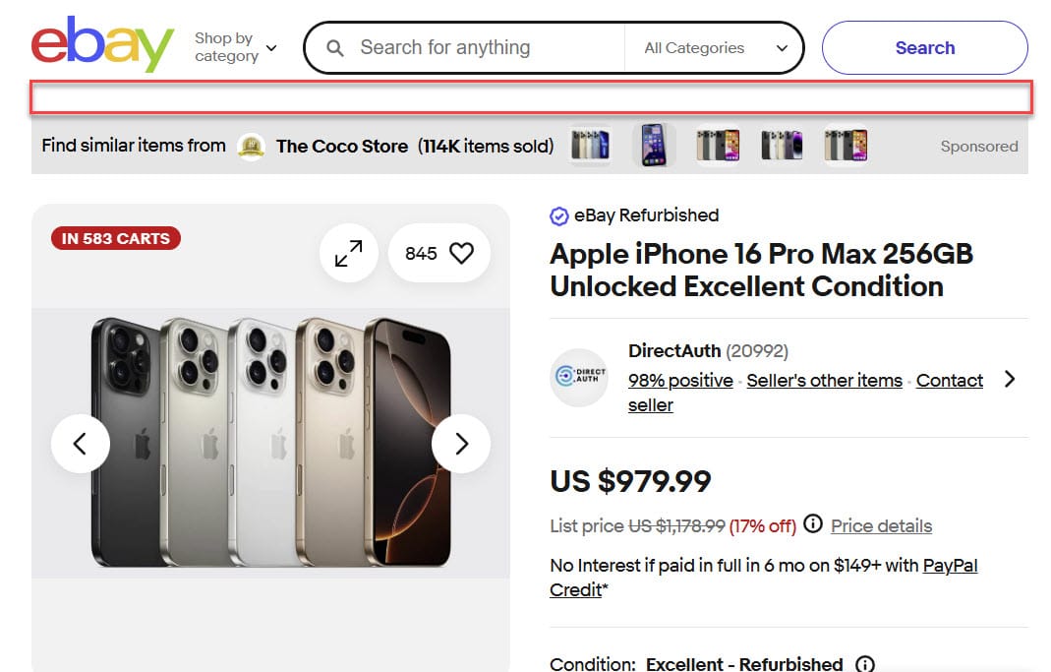Click the magnifying glass search icon
Screen dimensions: 1051x672
[x=335, y=48]
